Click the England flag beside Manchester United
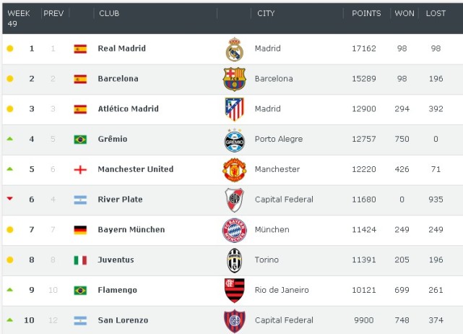The width and height of the screenshot is (463, 334). (80, 169)
